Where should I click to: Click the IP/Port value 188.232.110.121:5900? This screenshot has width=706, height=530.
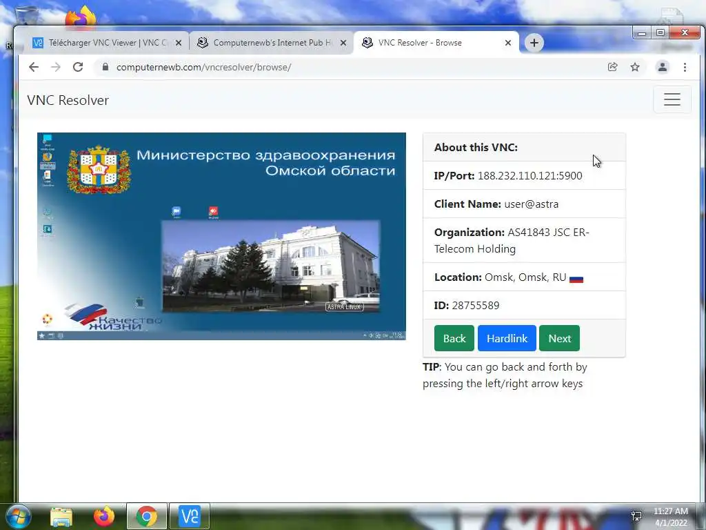[x=530, y=176]
